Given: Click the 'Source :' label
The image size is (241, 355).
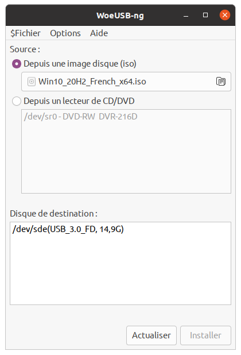Looking at the screenshot, I should click(x=25, y=49).
